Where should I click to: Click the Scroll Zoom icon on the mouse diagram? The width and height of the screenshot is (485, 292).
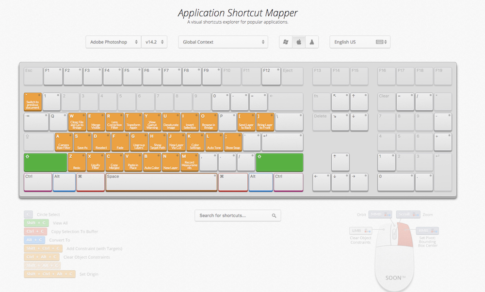tap(407, 214)
